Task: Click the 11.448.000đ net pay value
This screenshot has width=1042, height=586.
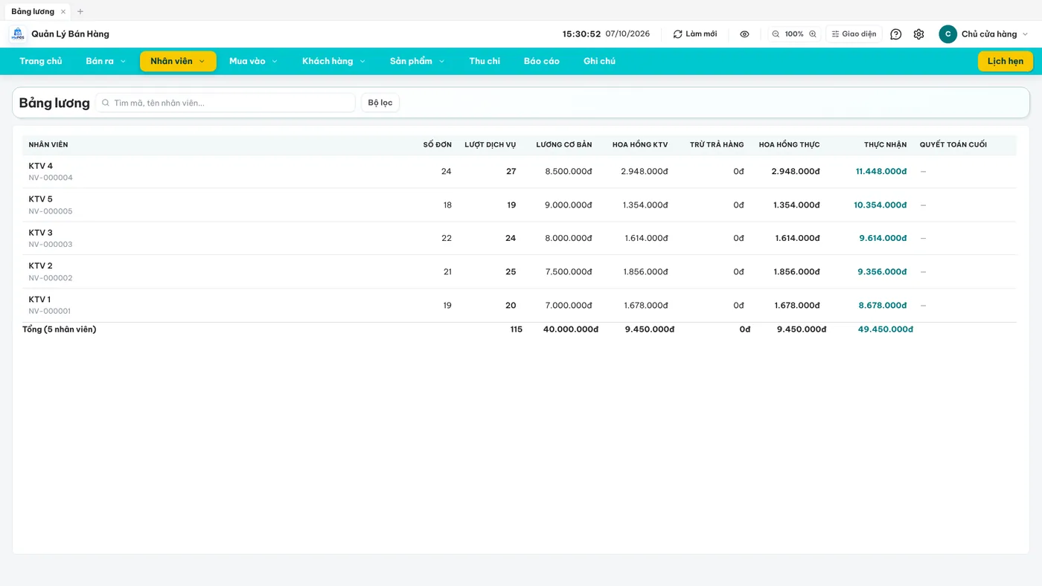Action: point(881,171)
